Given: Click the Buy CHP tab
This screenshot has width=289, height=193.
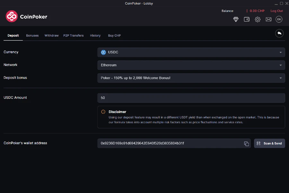Looking at the screenshot, I should [x=114, y=35].
